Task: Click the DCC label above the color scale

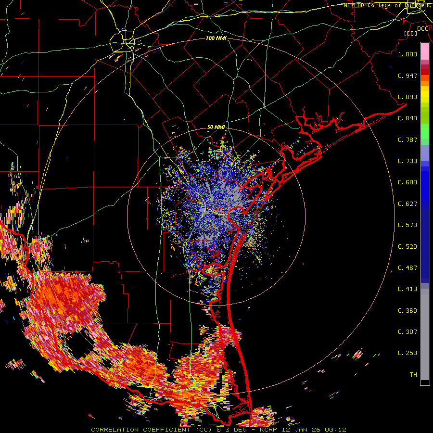Action: [x=423, y=29]
